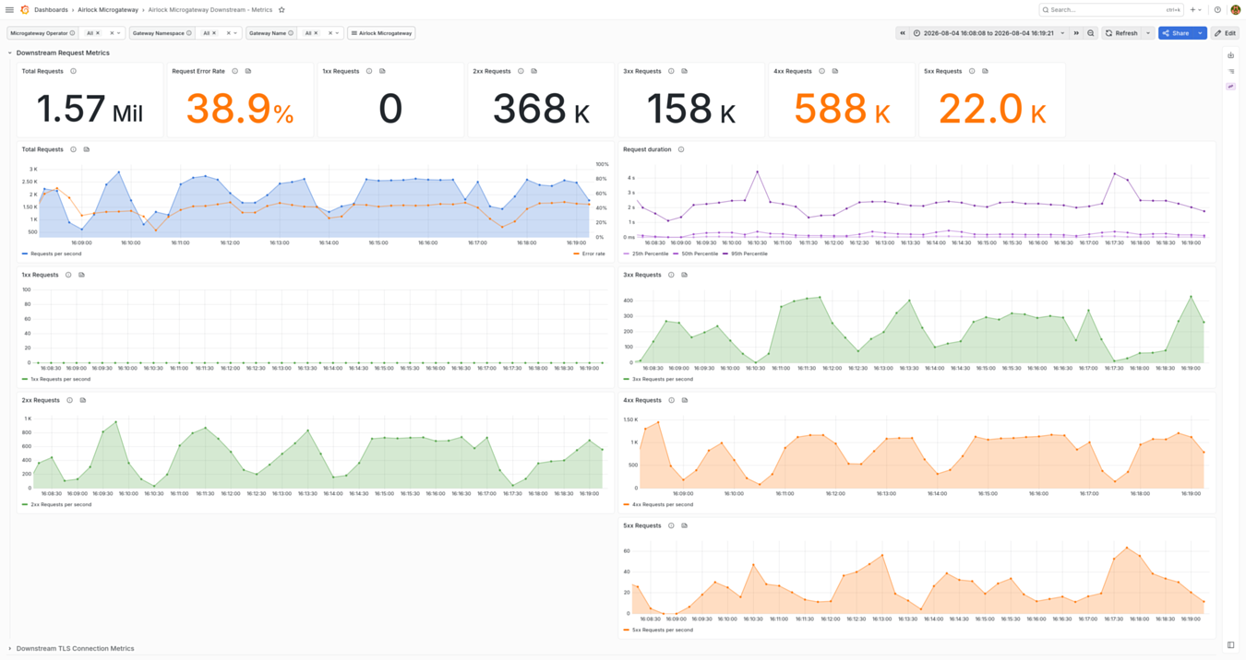
Task: Click the Grafana logo icon
Action: pyautogui.click(x=25, y=10)
